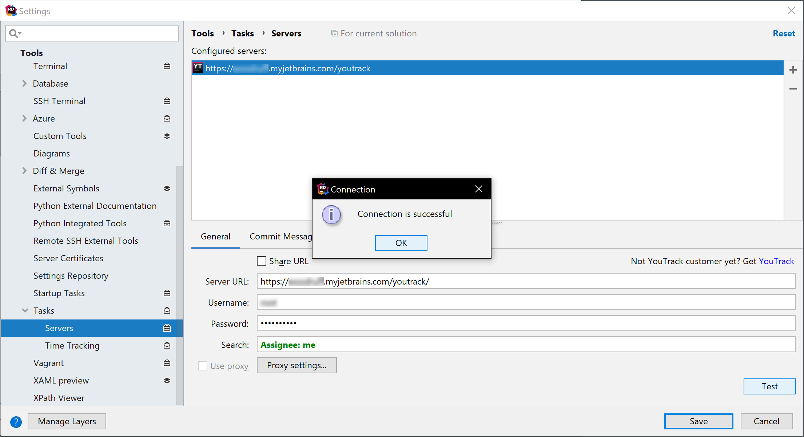The image size is (804, 437).
Task: Select XPath Viewer in the settings tree
Action: pos(59,398)
